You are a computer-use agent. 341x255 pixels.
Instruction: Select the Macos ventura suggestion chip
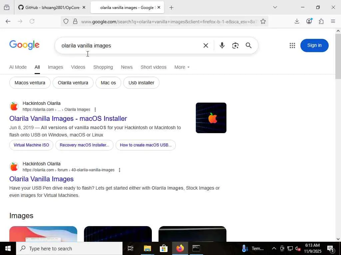pos(30,83)
